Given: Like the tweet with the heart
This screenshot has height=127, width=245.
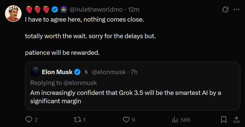Looking at the screenshot, I should click(x=126, y=120).
